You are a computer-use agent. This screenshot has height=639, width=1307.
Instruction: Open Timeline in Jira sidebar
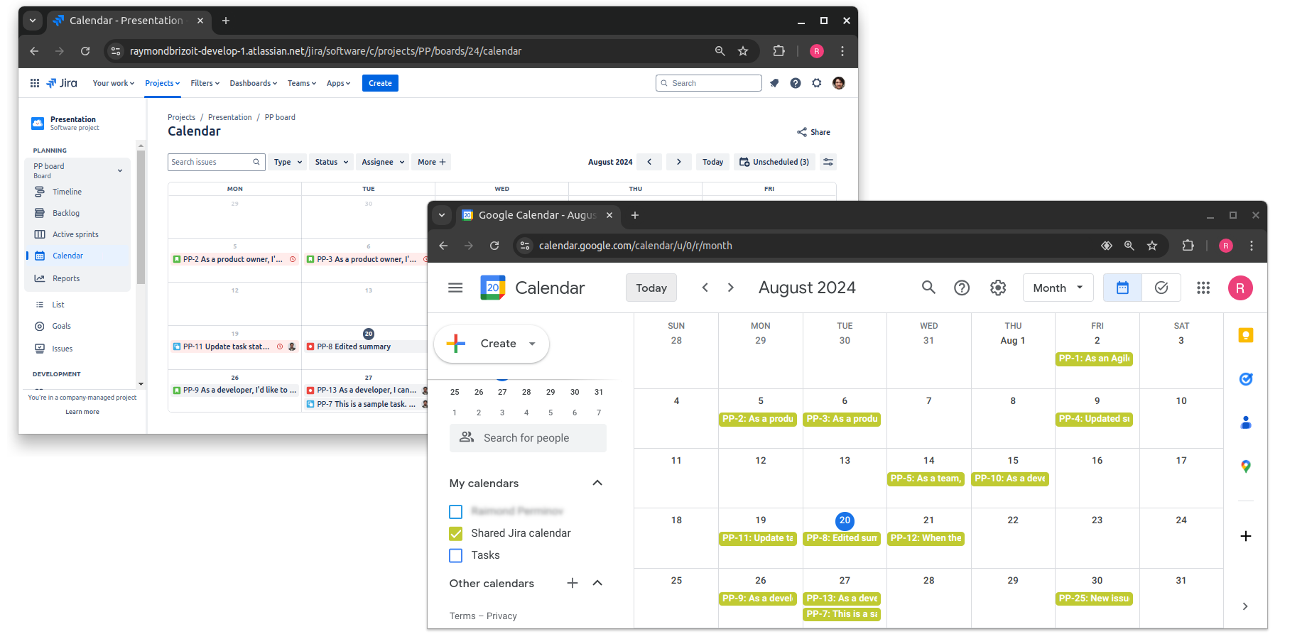67,192
